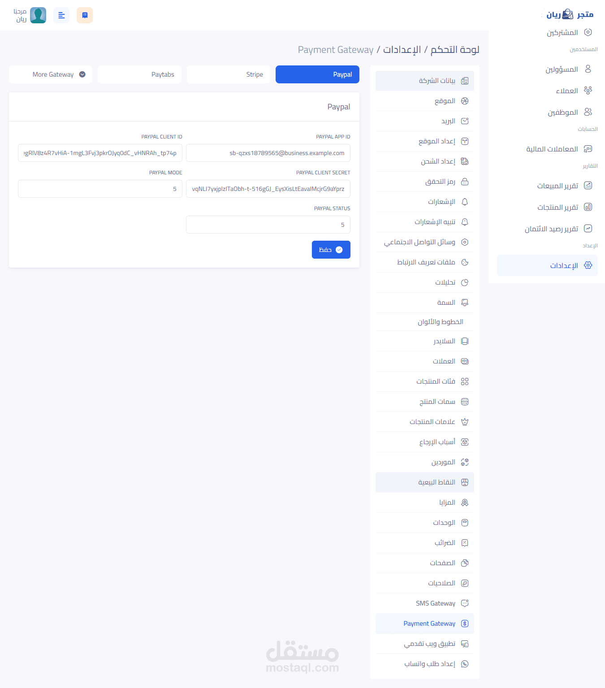Click WhatsApp icon for إعداد طلب واتساب

(465, 664)
